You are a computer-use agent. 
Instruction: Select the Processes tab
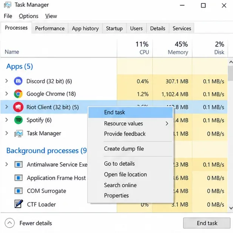click(x=16, y=28)
